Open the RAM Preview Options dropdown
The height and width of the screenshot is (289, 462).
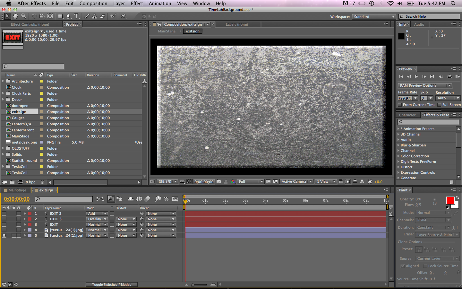pyautogui.click(x=425, y=85)
